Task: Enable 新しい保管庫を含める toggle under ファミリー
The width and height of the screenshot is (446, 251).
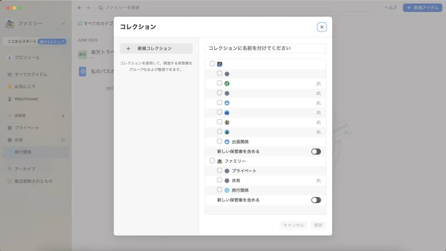Action: click(316, 200)
